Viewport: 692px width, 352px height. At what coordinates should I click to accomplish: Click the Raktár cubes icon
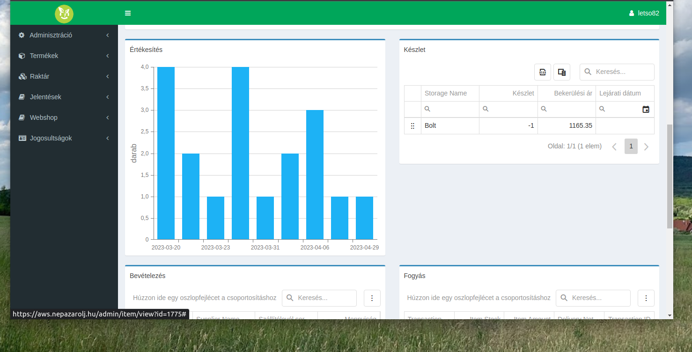click(x=22, y=76)
